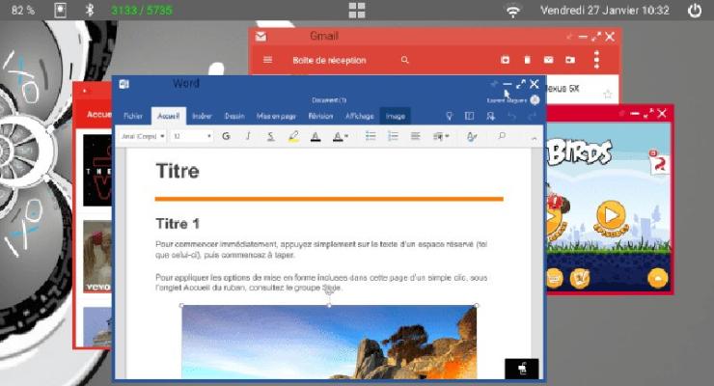Viewport: 714px width, 386px height.
Task: Open the Gmail hamburger menu
Action: [x=268, y=60]
